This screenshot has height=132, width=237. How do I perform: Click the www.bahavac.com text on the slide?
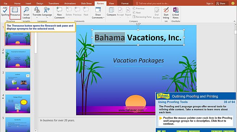[x=131, y=110]
